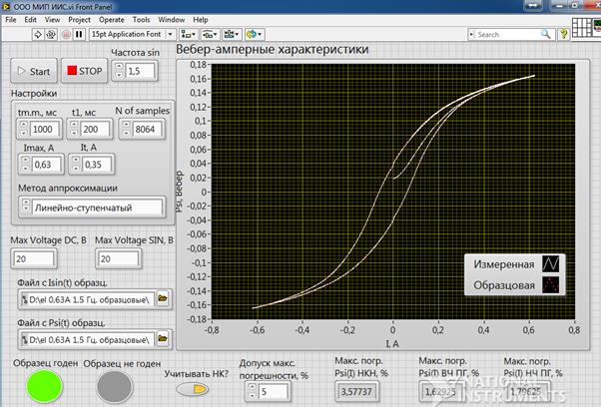This screenshot has width=601, height=407.
Task: Click the connector pane grid icon
Action: (581, 28)
